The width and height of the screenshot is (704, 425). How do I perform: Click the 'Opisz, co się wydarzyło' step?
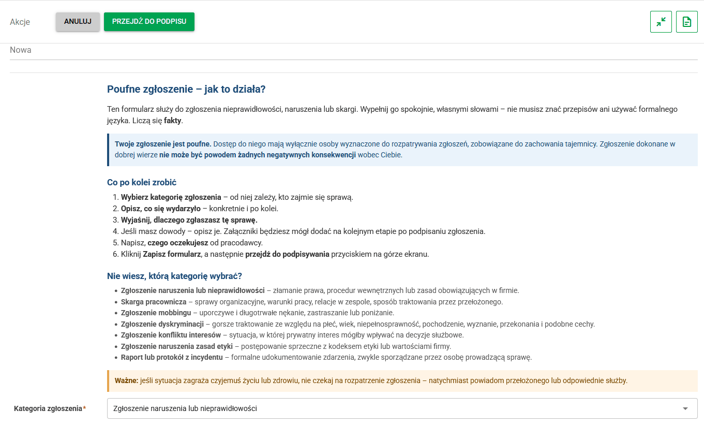coord(200,209)
